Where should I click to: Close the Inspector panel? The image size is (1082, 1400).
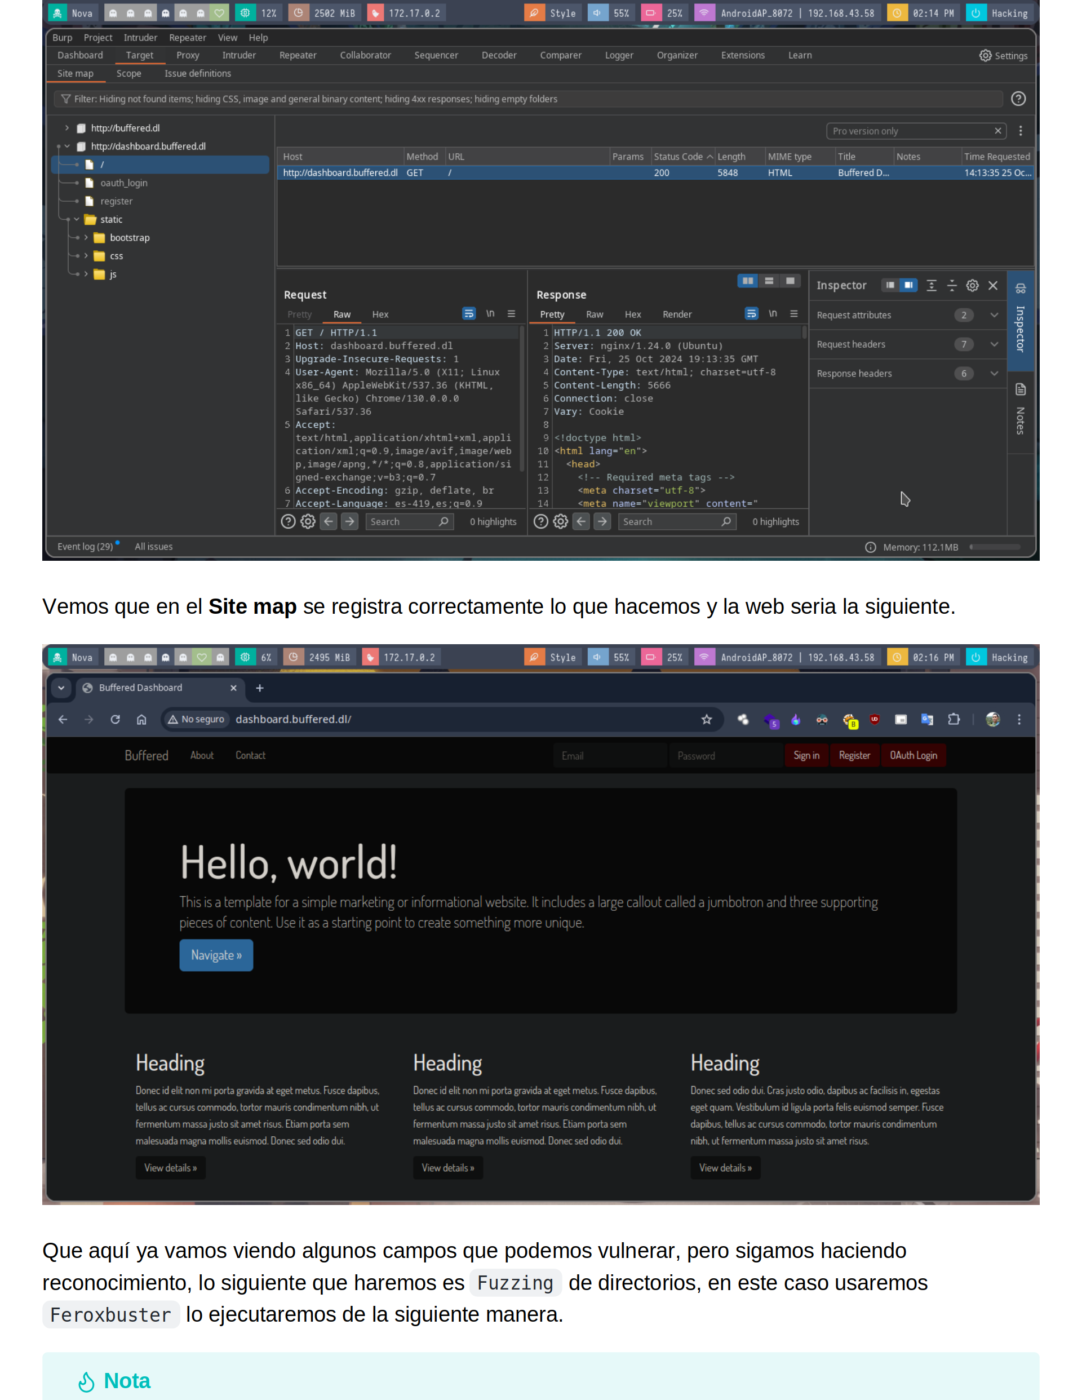(x=993, y=285)
